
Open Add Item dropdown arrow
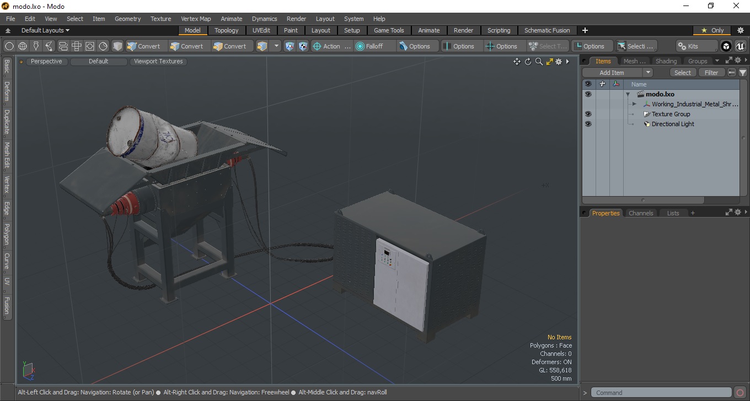[x=648, y=73]
